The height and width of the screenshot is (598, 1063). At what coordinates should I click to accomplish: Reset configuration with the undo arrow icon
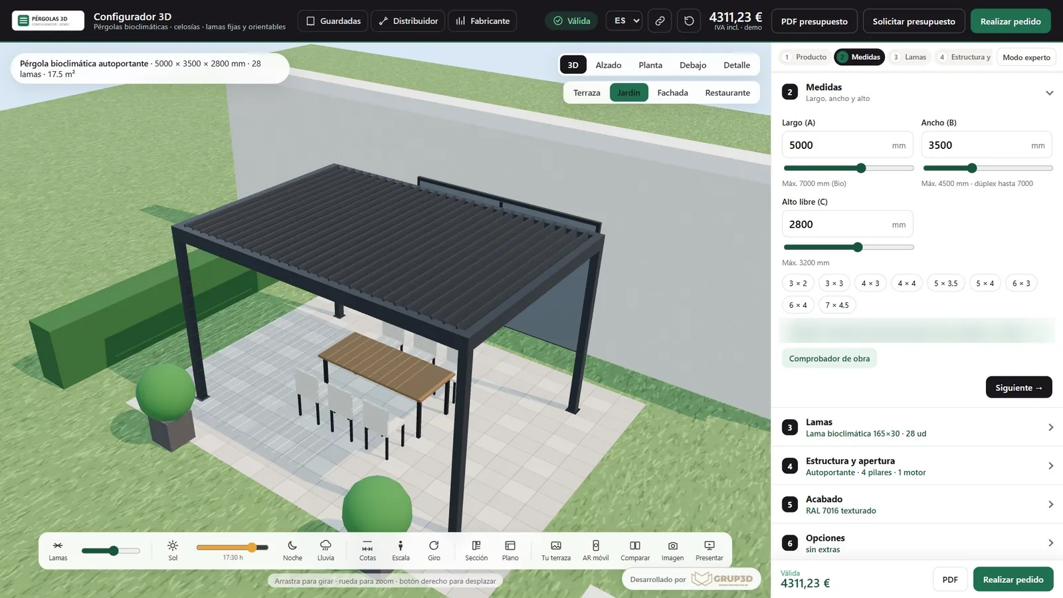point(689,21)
